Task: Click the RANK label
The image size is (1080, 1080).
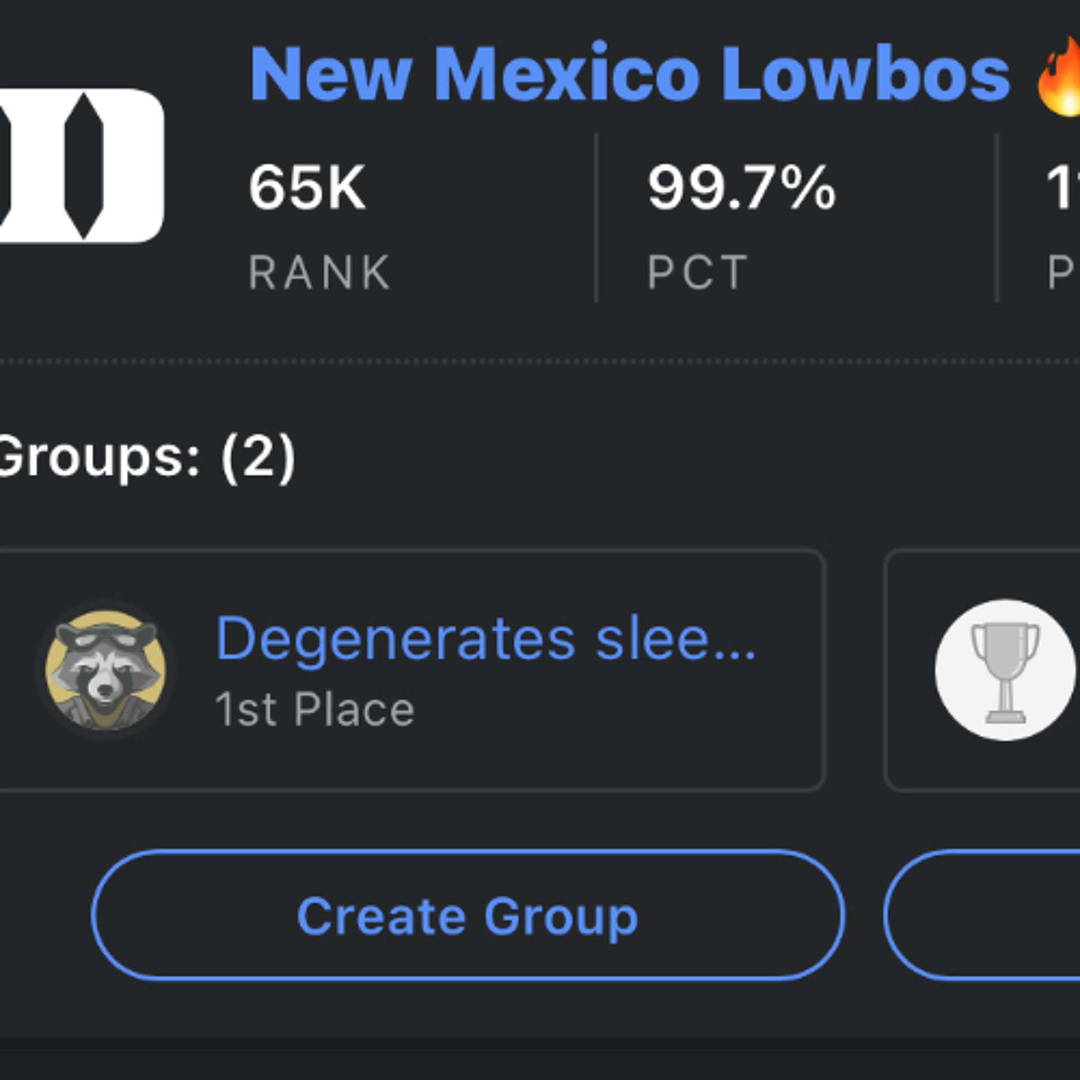Action: [319, 272]
